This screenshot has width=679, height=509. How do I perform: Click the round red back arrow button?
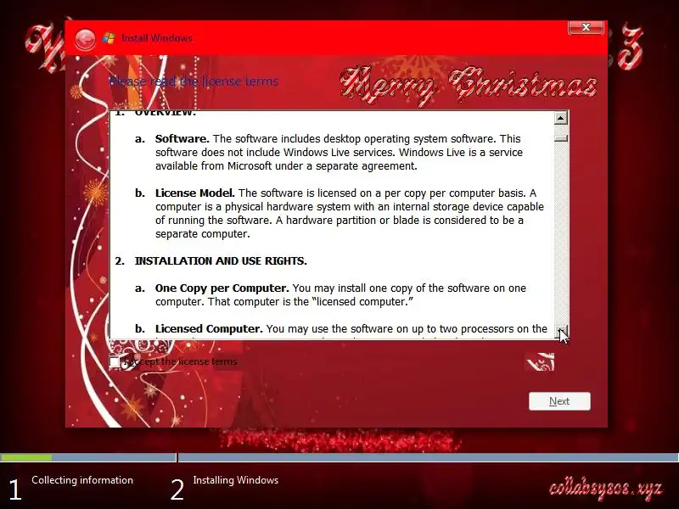85,39
